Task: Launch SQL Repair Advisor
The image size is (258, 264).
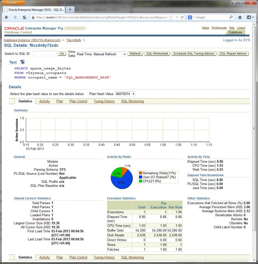Action: [233, 54]
